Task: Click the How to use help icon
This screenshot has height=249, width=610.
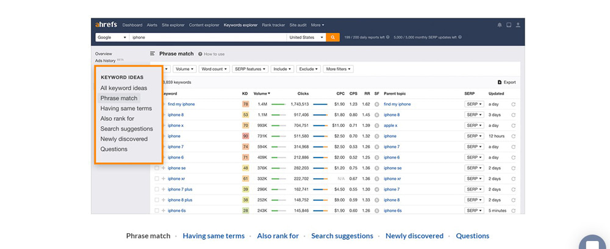Action: [200, 54]
